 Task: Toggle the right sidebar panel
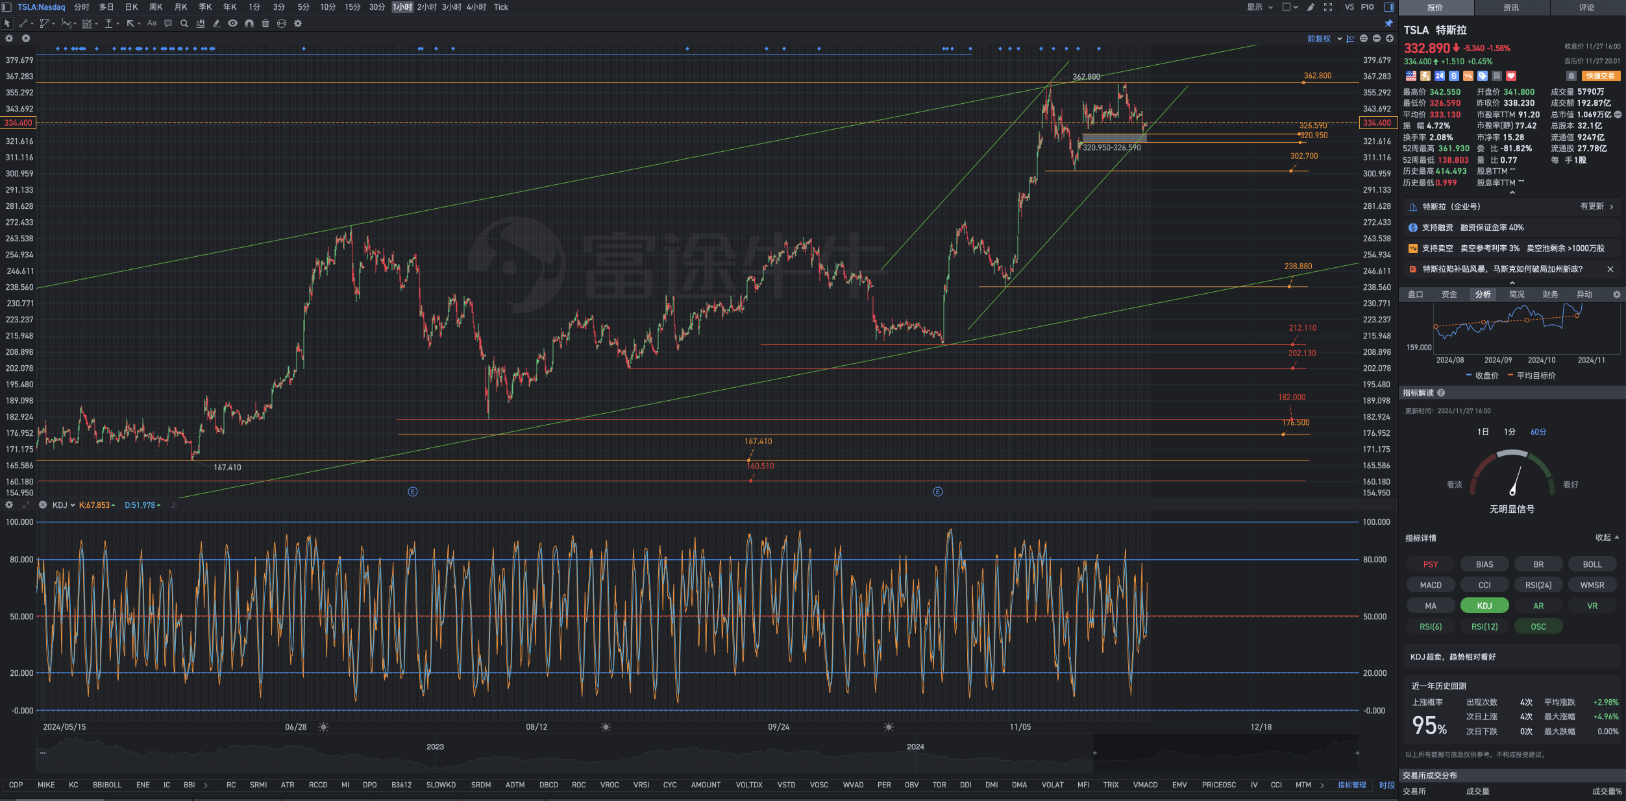[1389, 7]
